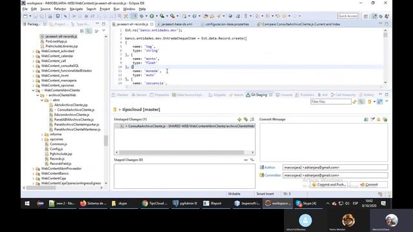Click the Debug bug toolbar icon
The height and width of the screenshot is (232, 413).
pyautogui.click(x=142, y=16)
